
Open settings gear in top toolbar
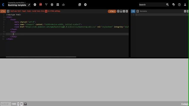point(52,5)
